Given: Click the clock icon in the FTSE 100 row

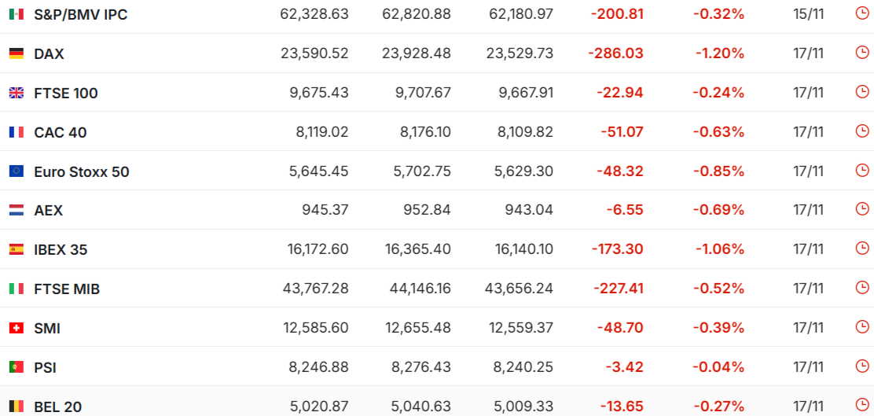Looking at the screenshot, I should (x=861, y=92).
